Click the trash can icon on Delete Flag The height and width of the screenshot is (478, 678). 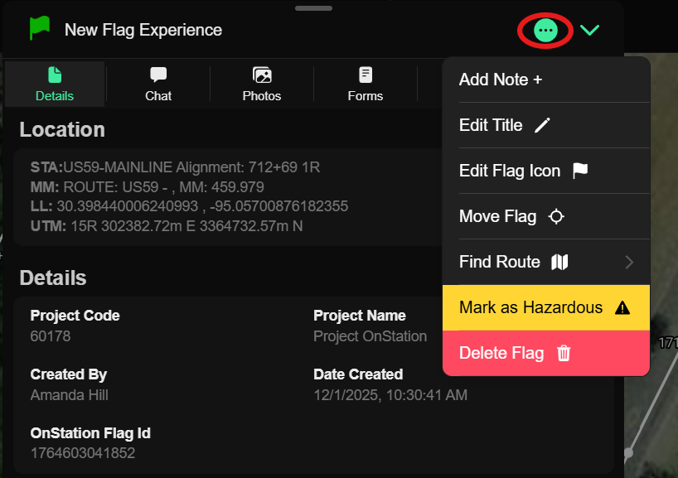tap(564, 353)
